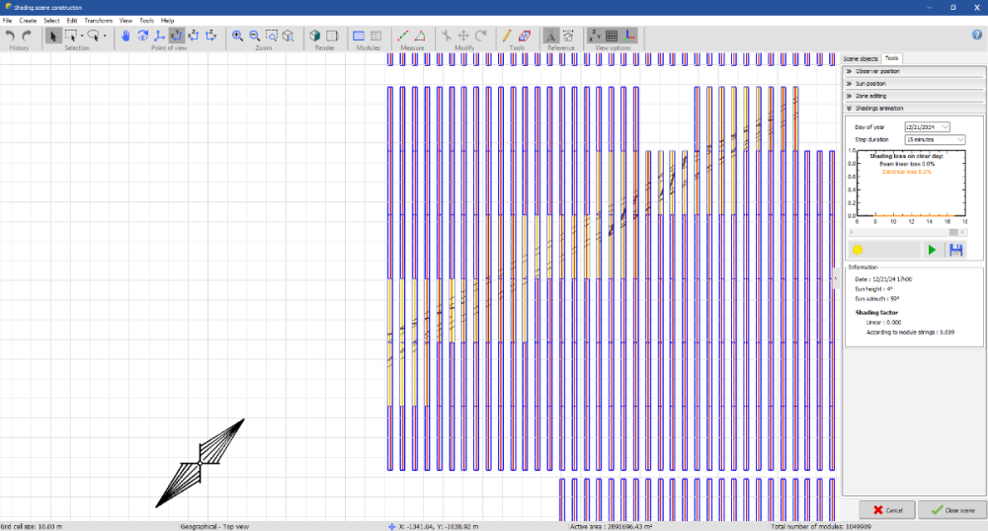The width and height of the screenshot is (988, 531).
Task: Click the Close scene button
Action: point(951,509)
